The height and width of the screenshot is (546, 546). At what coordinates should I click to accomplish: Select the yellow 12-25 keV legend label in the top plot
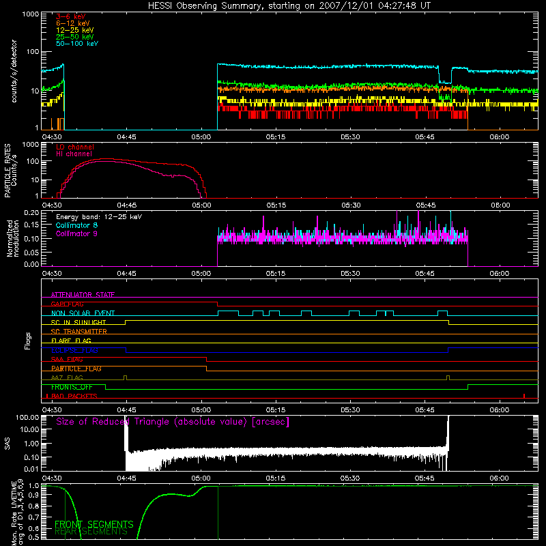tap(75, 30)
